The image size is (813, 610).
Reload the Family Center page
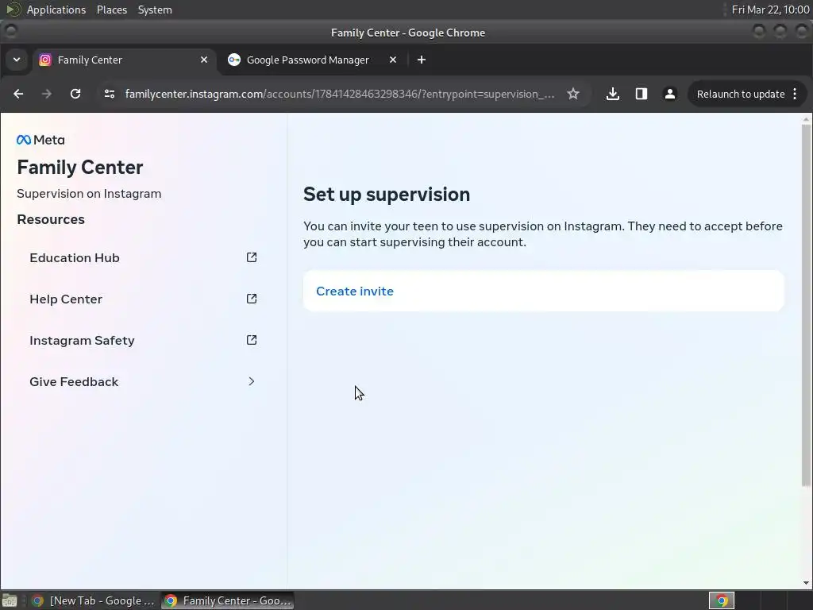point(75,94)
